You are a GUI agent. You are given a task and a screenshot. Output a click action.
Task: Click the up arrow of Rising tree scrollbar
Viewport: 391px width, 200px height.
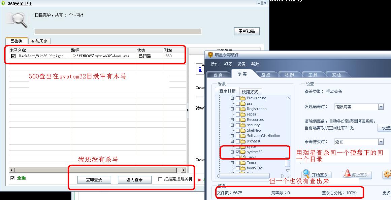(x=288, y=98)
